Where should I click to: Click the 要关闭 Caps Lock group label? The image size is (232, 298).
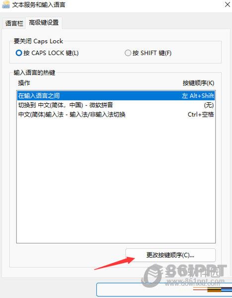coord(38,41)
